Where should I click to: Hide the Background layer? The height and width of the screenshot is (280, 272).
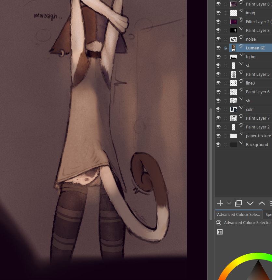pyautogui.click(x=218, y=144)
